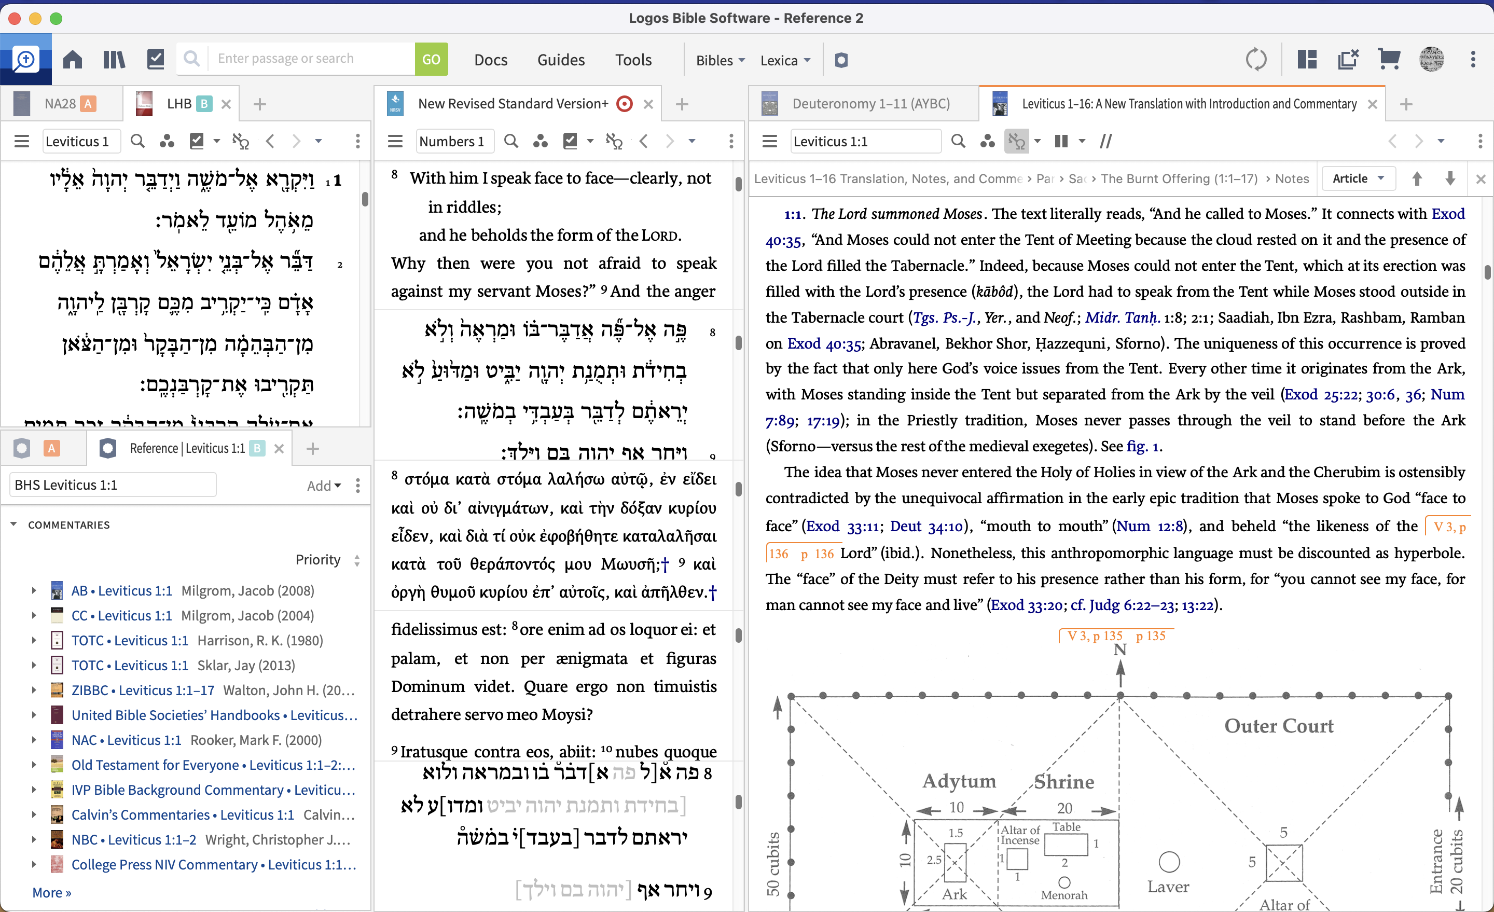
Task: Click the Greek text pane scrollbar
Action: 739,489
